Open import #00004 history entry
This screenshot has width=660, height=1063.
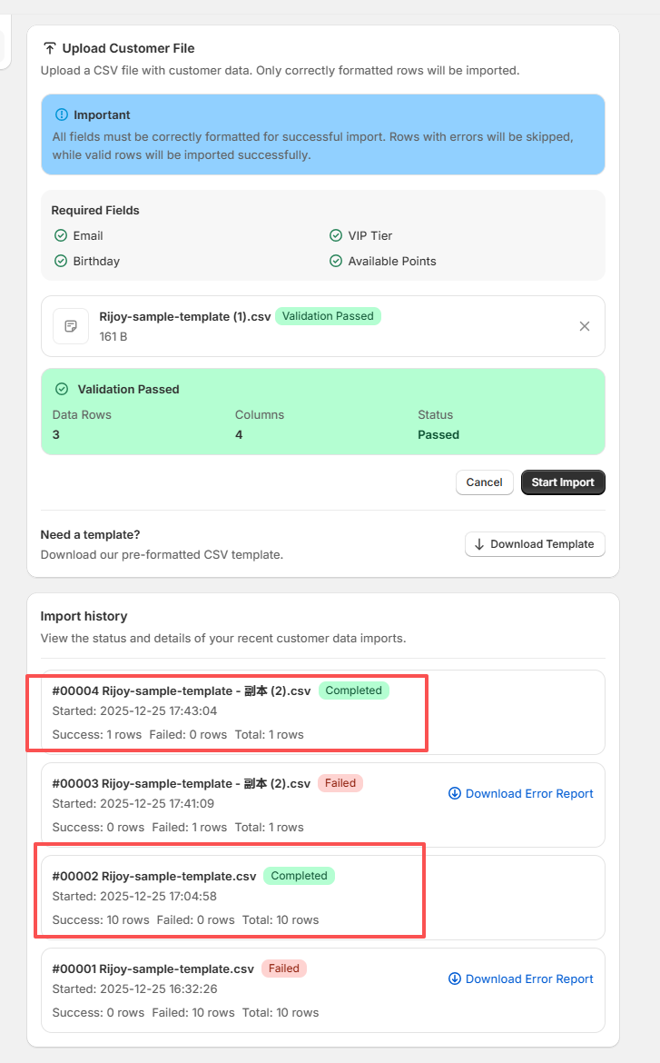pyautogui.click(x=184, y=690)
